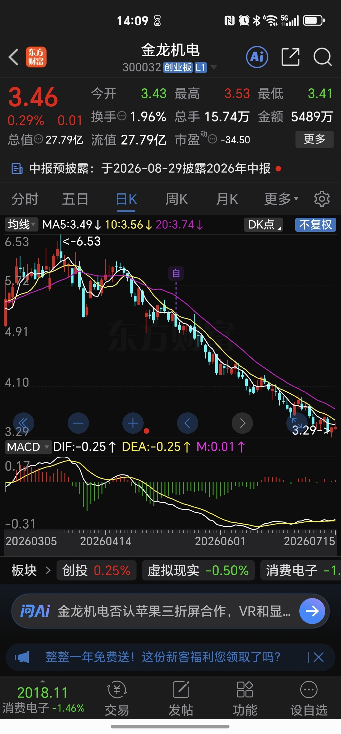
Task: Tap the back arrow icon
Action: click(x=14, y=57)
